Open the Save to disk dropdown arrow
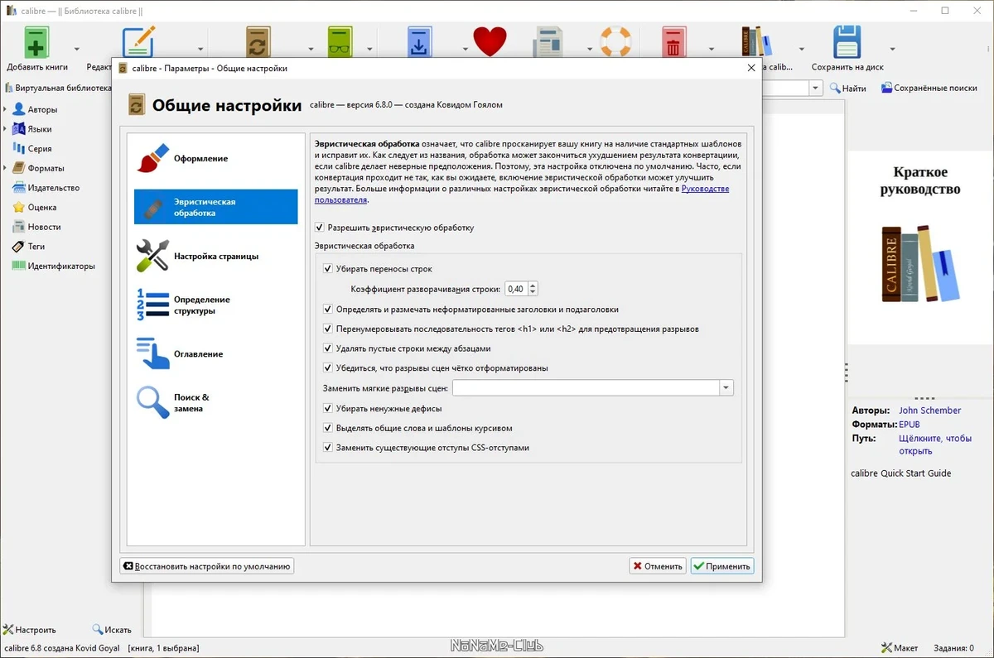The height and width of the screenshot is (658, 994). coord(892,49)
